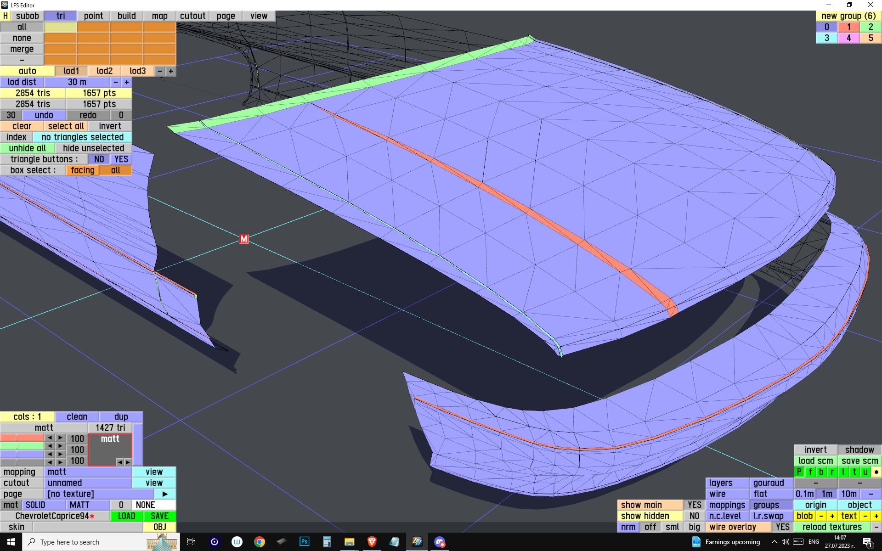Image resolution: width=882 pixels, height=551 pixels.
Task: Open the mapping 'matt' selector
Action: [x=88, y=472]
